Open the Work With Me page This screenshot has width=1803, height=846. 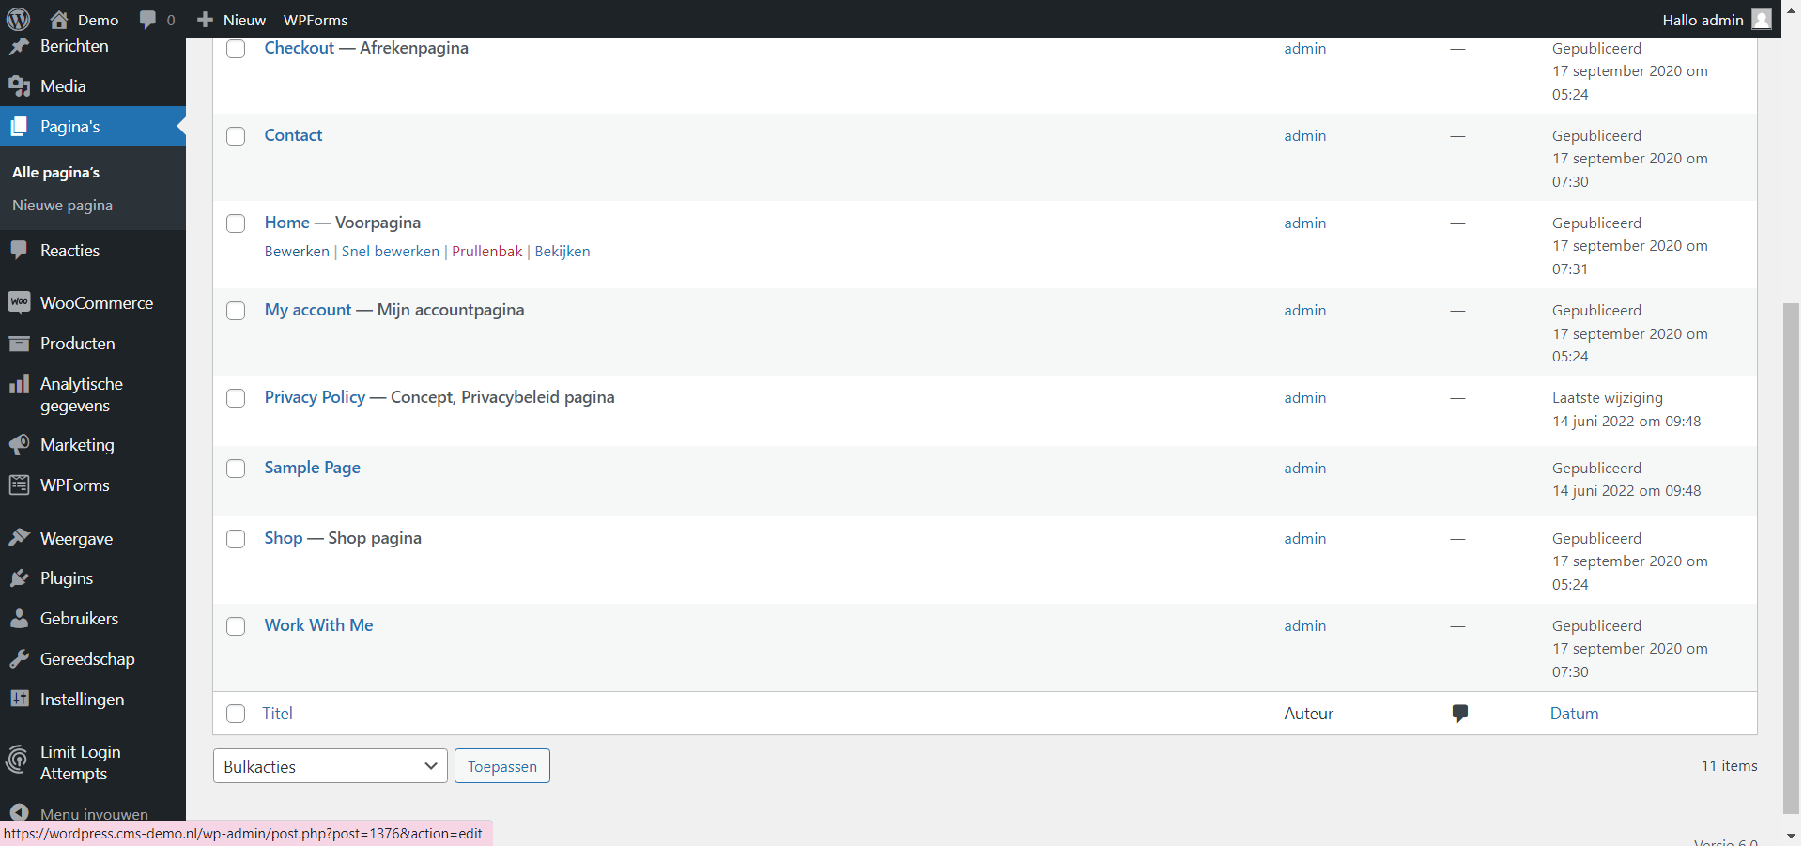point(318,625)
